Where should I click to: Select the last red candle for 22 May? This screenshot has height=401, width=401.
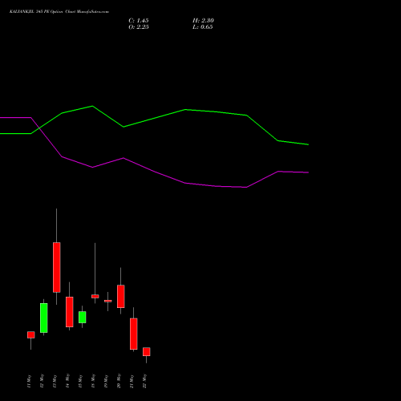pos(146,352)
